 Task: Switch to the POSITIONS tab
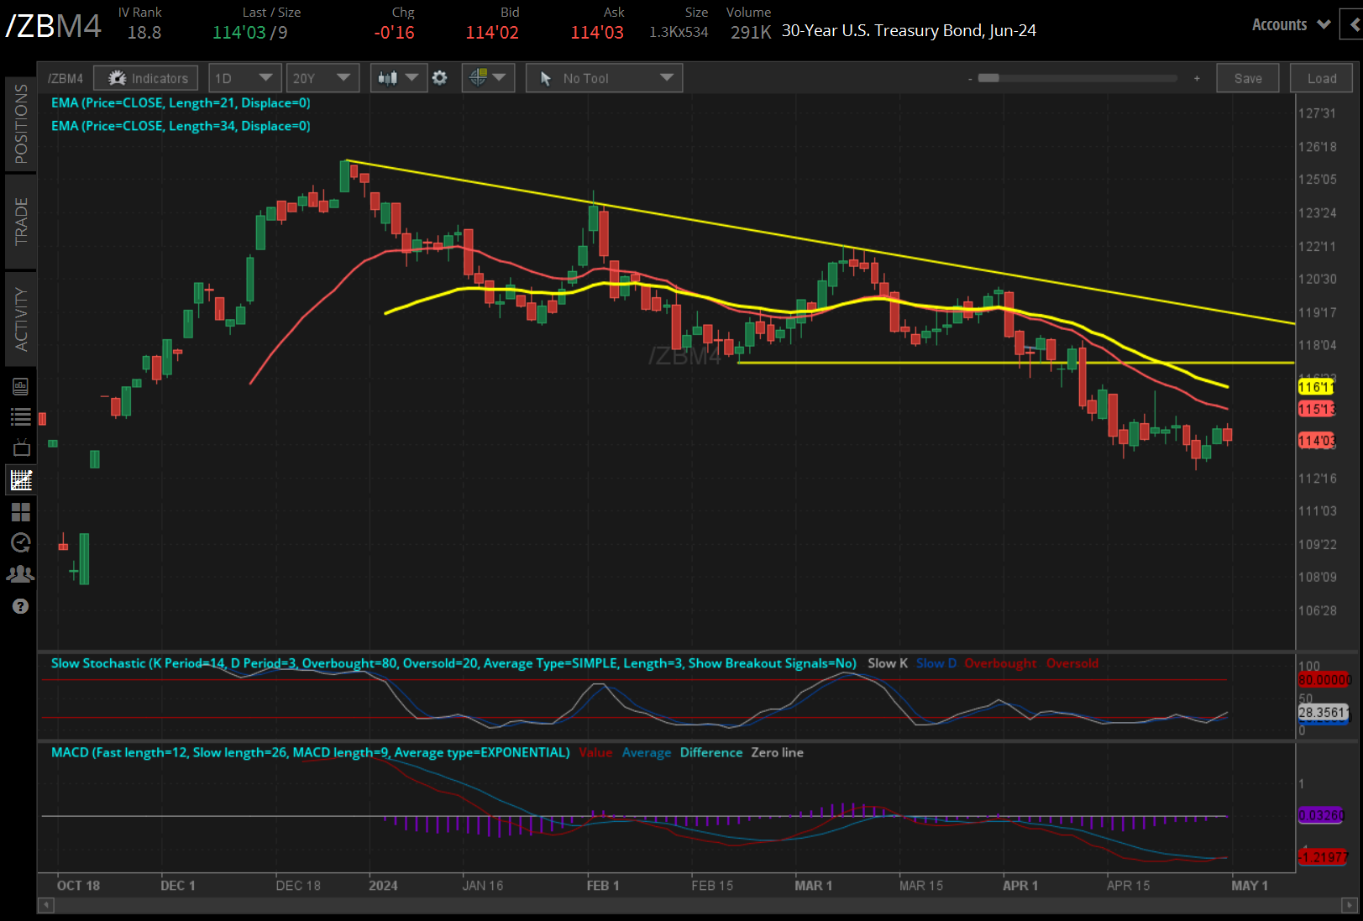pyautogui.click(x=20, y=124)
